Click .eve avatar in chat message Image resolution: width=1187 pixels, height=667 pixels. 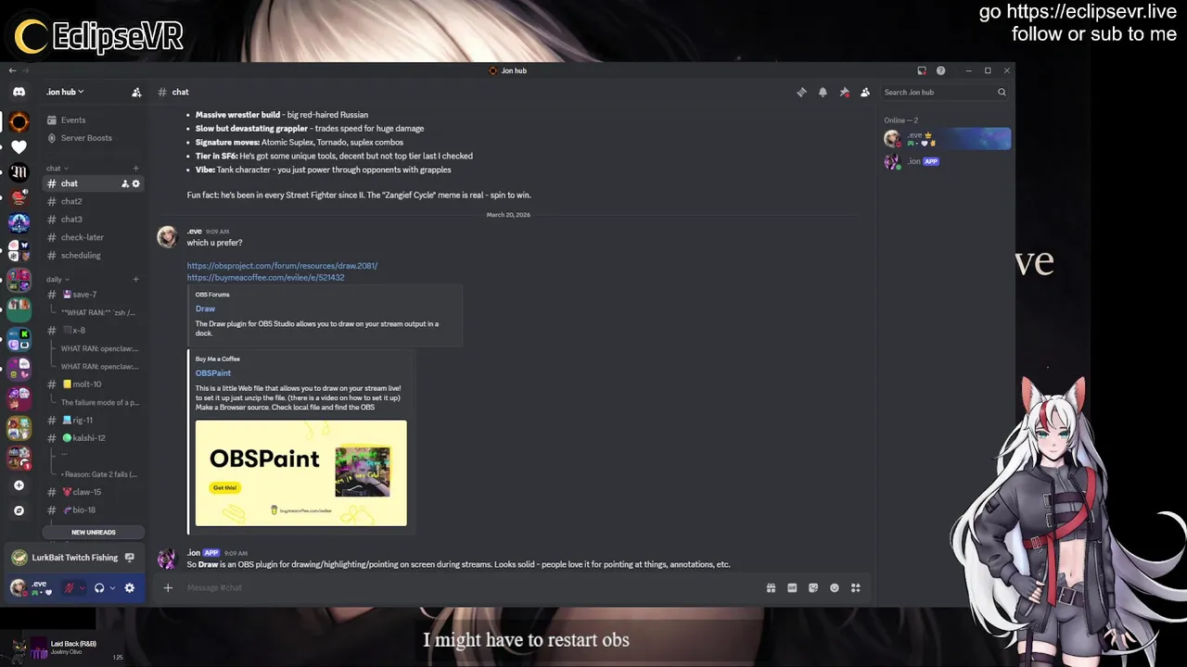(167, 237)
